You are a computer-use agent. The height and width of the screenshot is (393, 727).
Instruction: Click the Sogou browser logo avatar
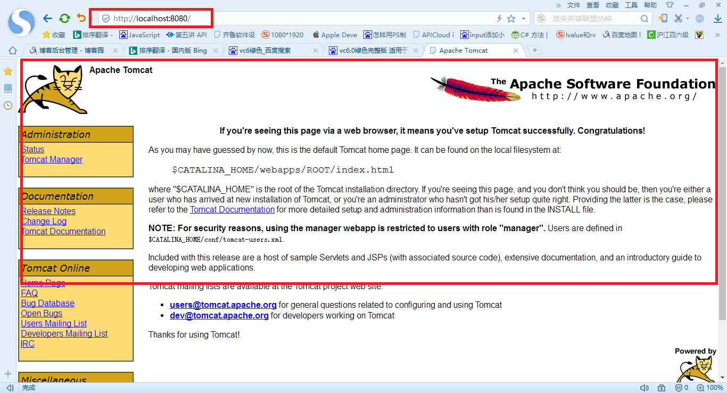coord(21,21)
